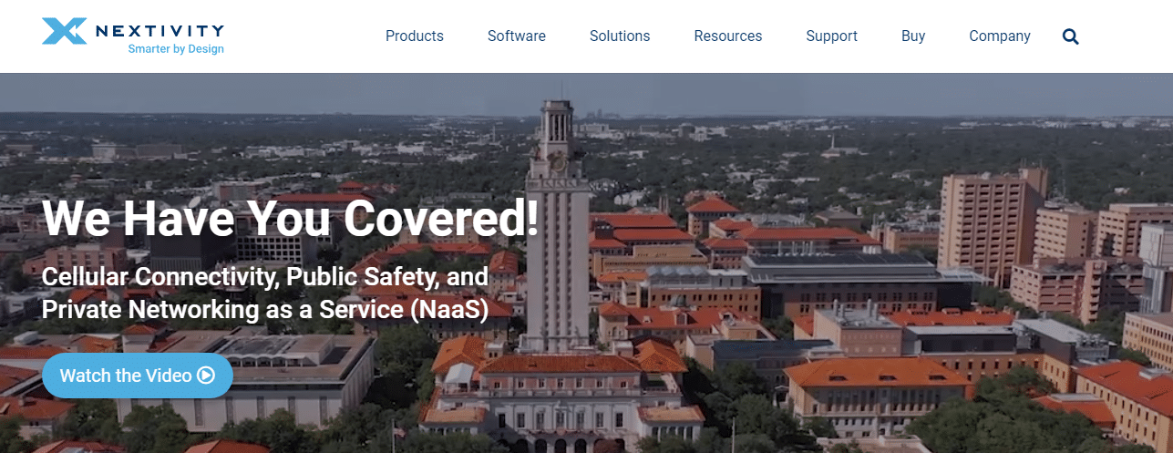Viewport: 1173px width, 453px height.
Task: Open the search magnifier icon
Action: coord(1071,36)
